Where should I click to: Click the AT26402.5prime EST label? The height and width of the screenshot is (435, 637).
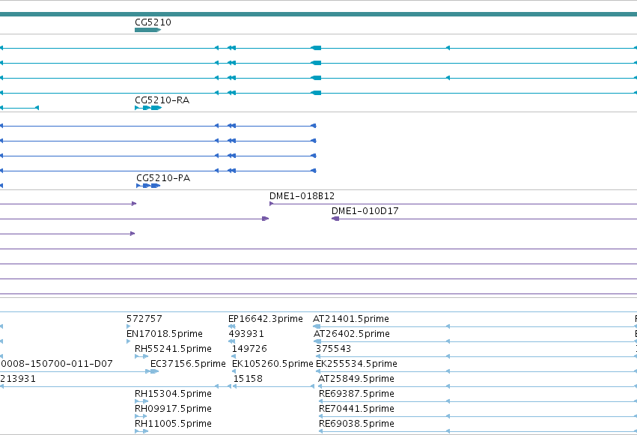352,334
